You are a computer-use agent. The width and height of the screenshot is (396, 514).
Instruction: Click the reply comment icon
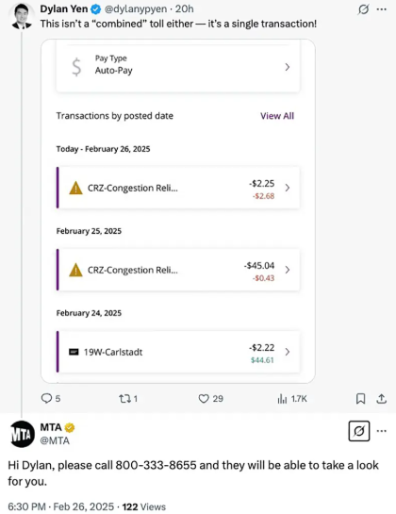(46, 398)
